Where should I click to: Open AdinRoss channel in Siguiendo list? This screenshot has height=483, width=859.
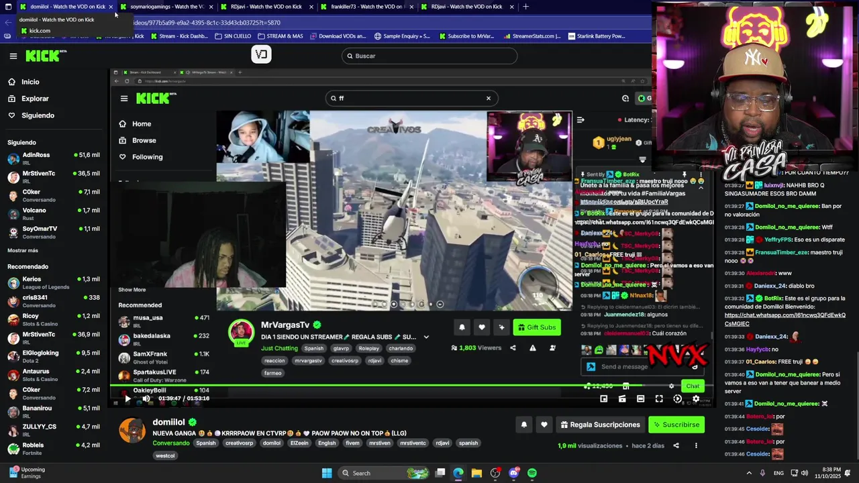point(54,158)
